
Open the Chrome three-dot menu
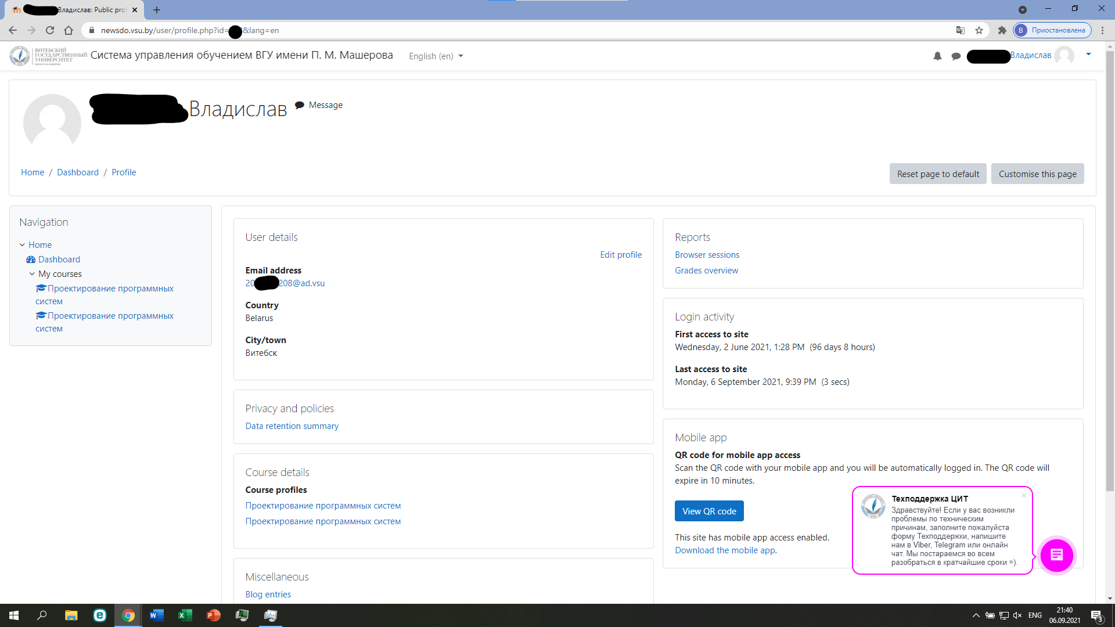pos(1103,30)
